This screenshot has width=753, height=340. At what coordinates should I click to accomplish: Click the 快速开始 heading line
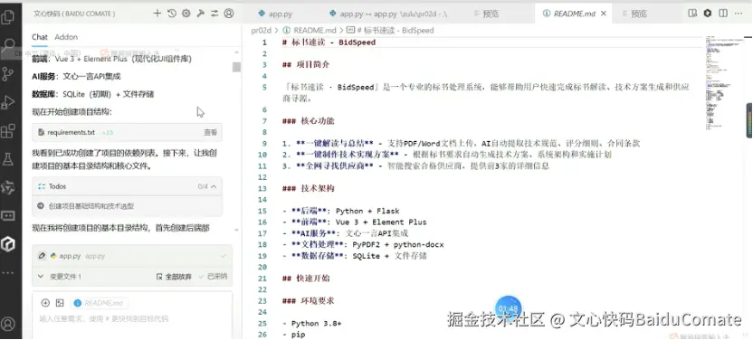(x=306, y=279)
